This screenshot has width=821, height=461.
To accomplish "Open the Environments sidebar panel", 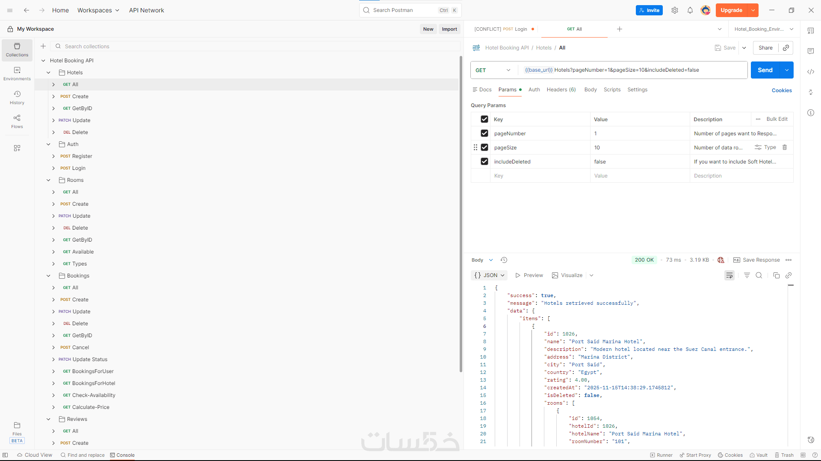I will [x=17, y=74].
